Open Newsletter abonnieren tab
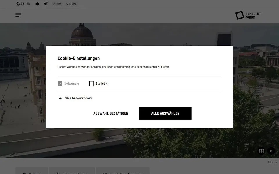This screenshot has height=174, width=279. point(123,171)
